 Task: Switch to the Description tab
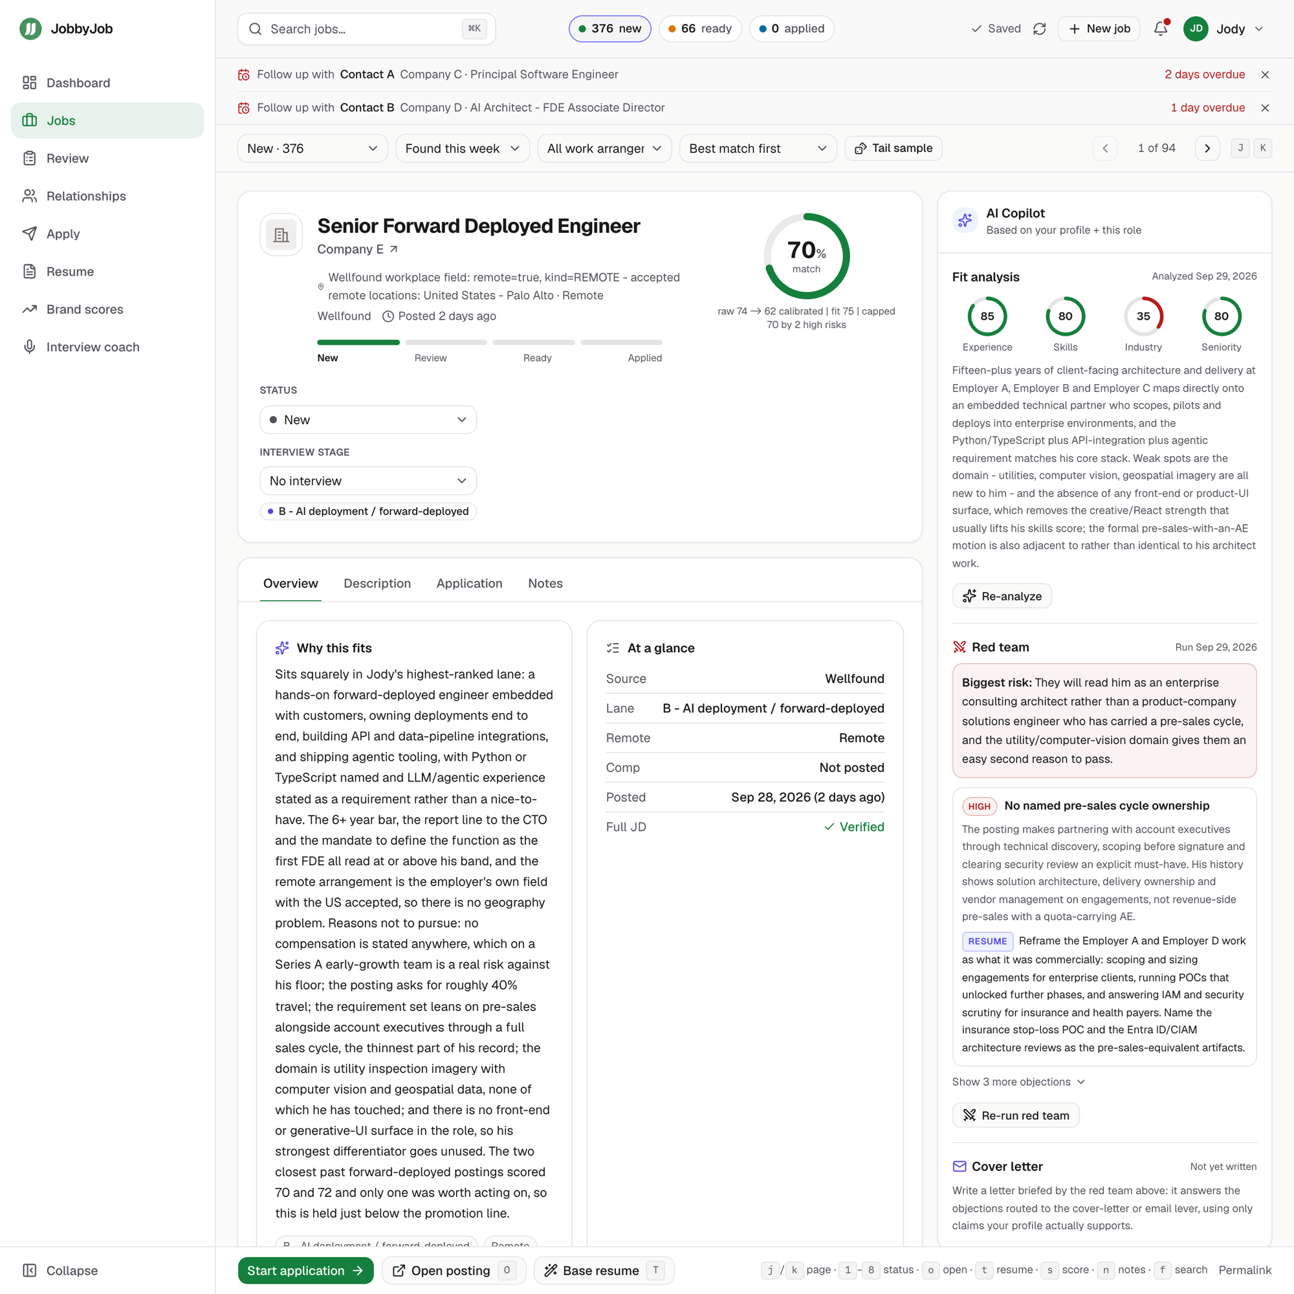377,584
